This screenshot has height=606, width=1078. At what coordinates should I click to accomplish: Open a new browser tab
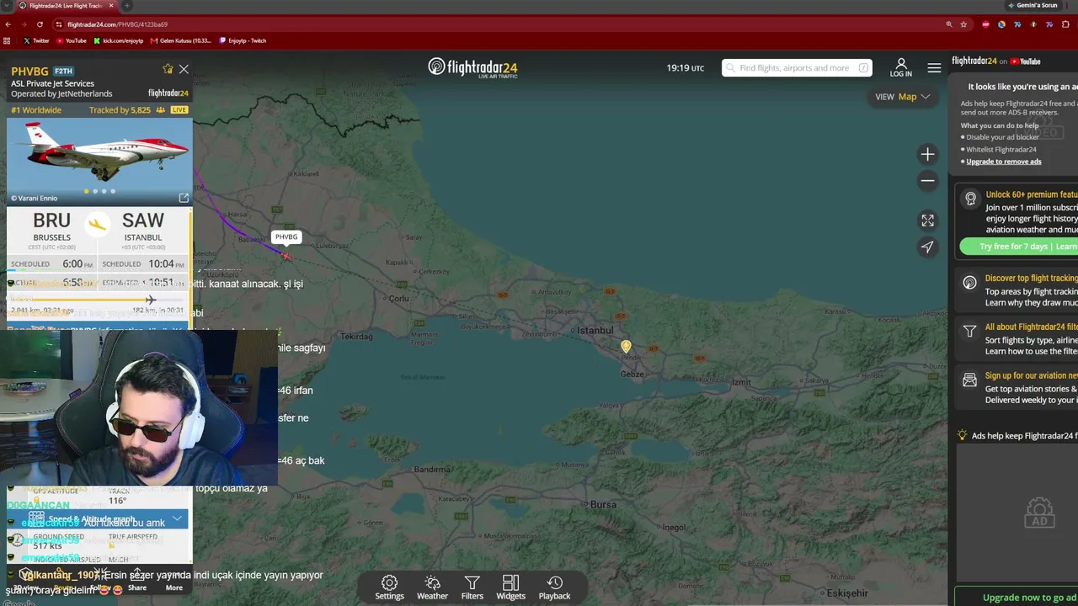point(128,5)
